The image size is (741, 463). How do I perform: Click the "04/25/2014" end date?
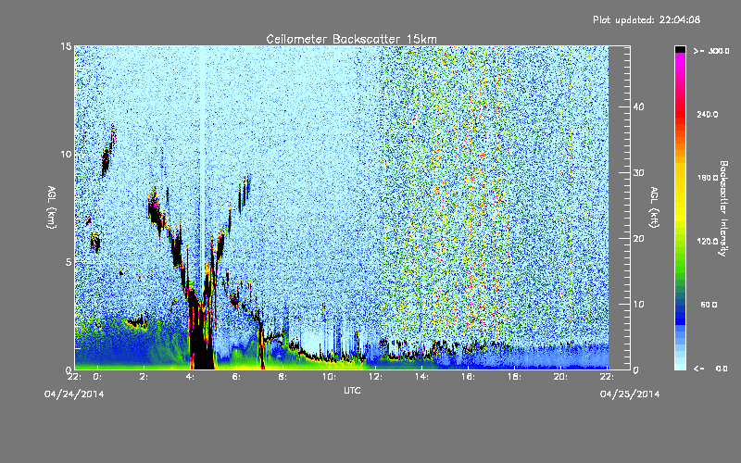[x=630, y=394]
